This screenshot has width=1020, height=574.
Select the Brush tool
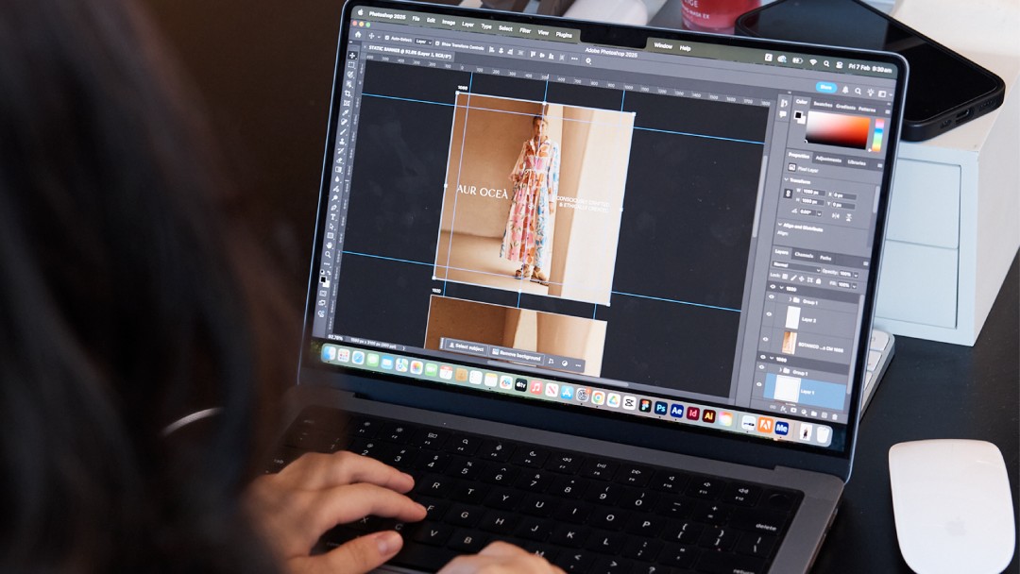click(343, 130)
